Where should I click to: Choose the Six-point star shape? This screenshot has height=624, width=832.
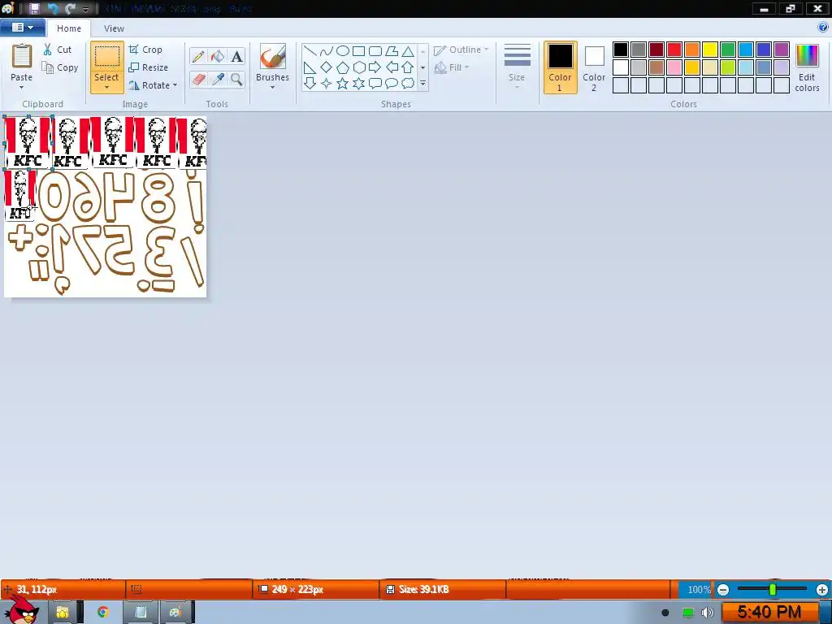(x=358, y=84)
